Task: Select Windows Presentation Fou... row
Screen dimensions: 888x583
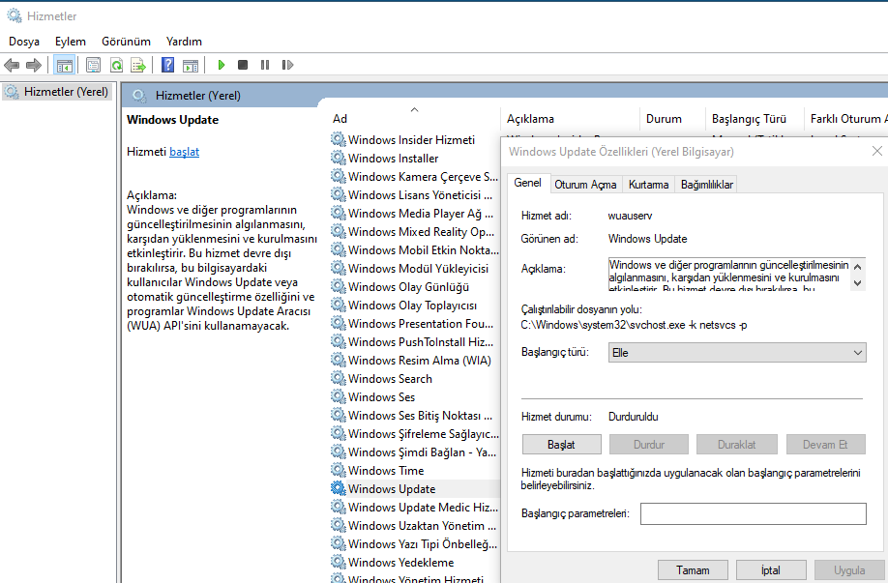Action: (415, 323)
